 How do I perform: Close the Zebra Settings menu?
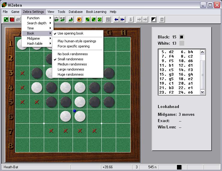coord(33,12)
